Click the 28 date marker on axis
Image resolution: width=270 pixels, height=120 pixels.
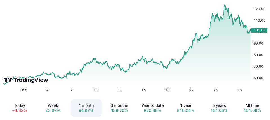(240, 90)
